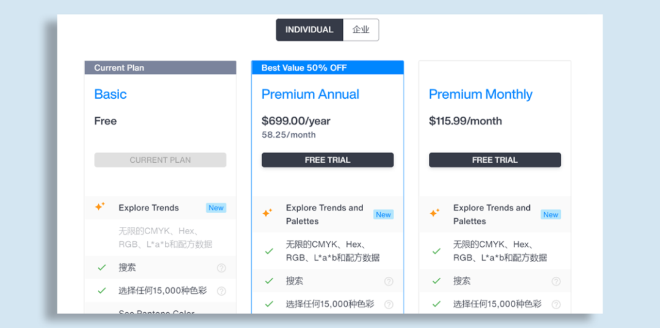Open the Premium Monthly plan title
The image size is (660, 328).
point(480,94)
